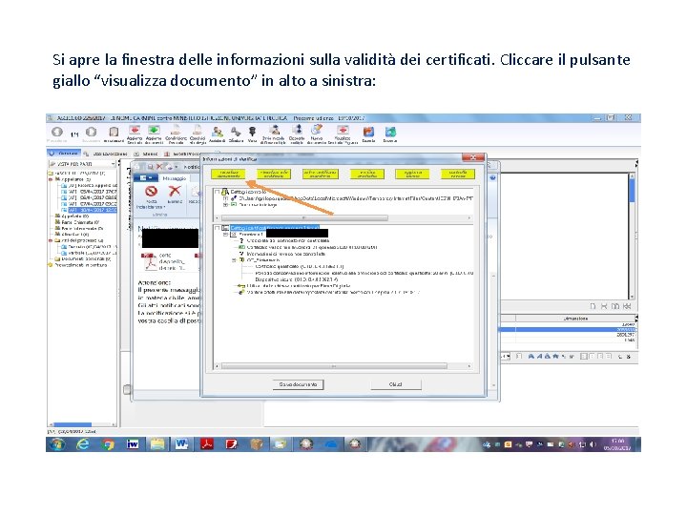687x515 pixels.
Task: Click the green-arrow 'Aggiorna documenti' toolbar icon
Action: point(154,131)
